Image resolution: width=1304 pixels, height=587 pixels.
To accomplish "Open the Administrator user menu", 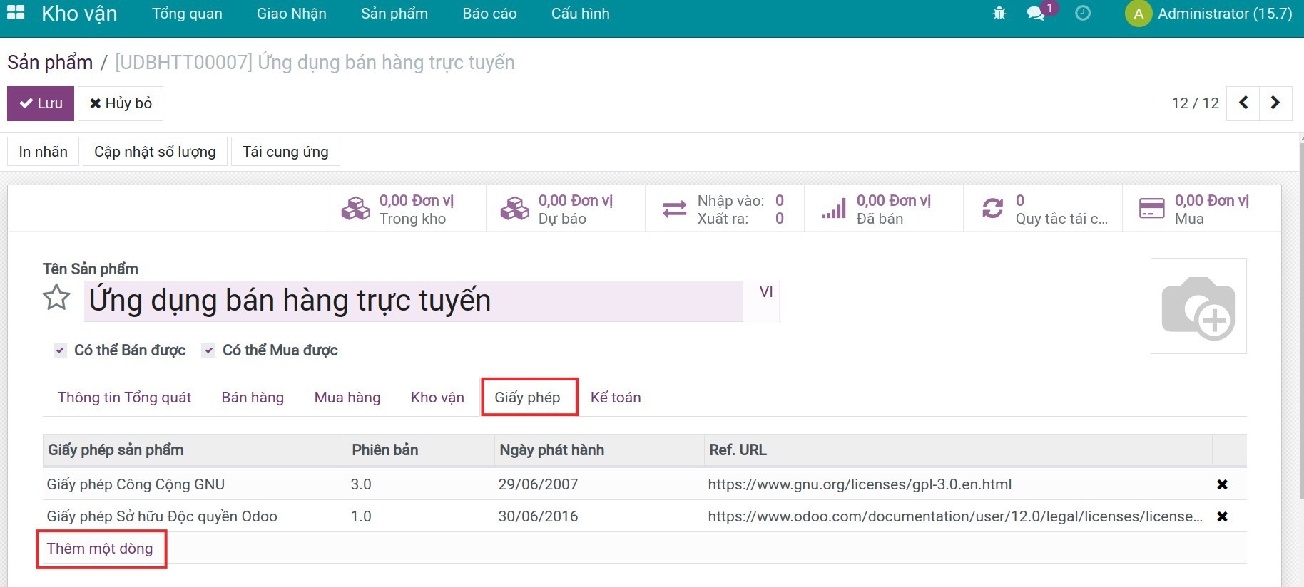I will click(1209, 14).
